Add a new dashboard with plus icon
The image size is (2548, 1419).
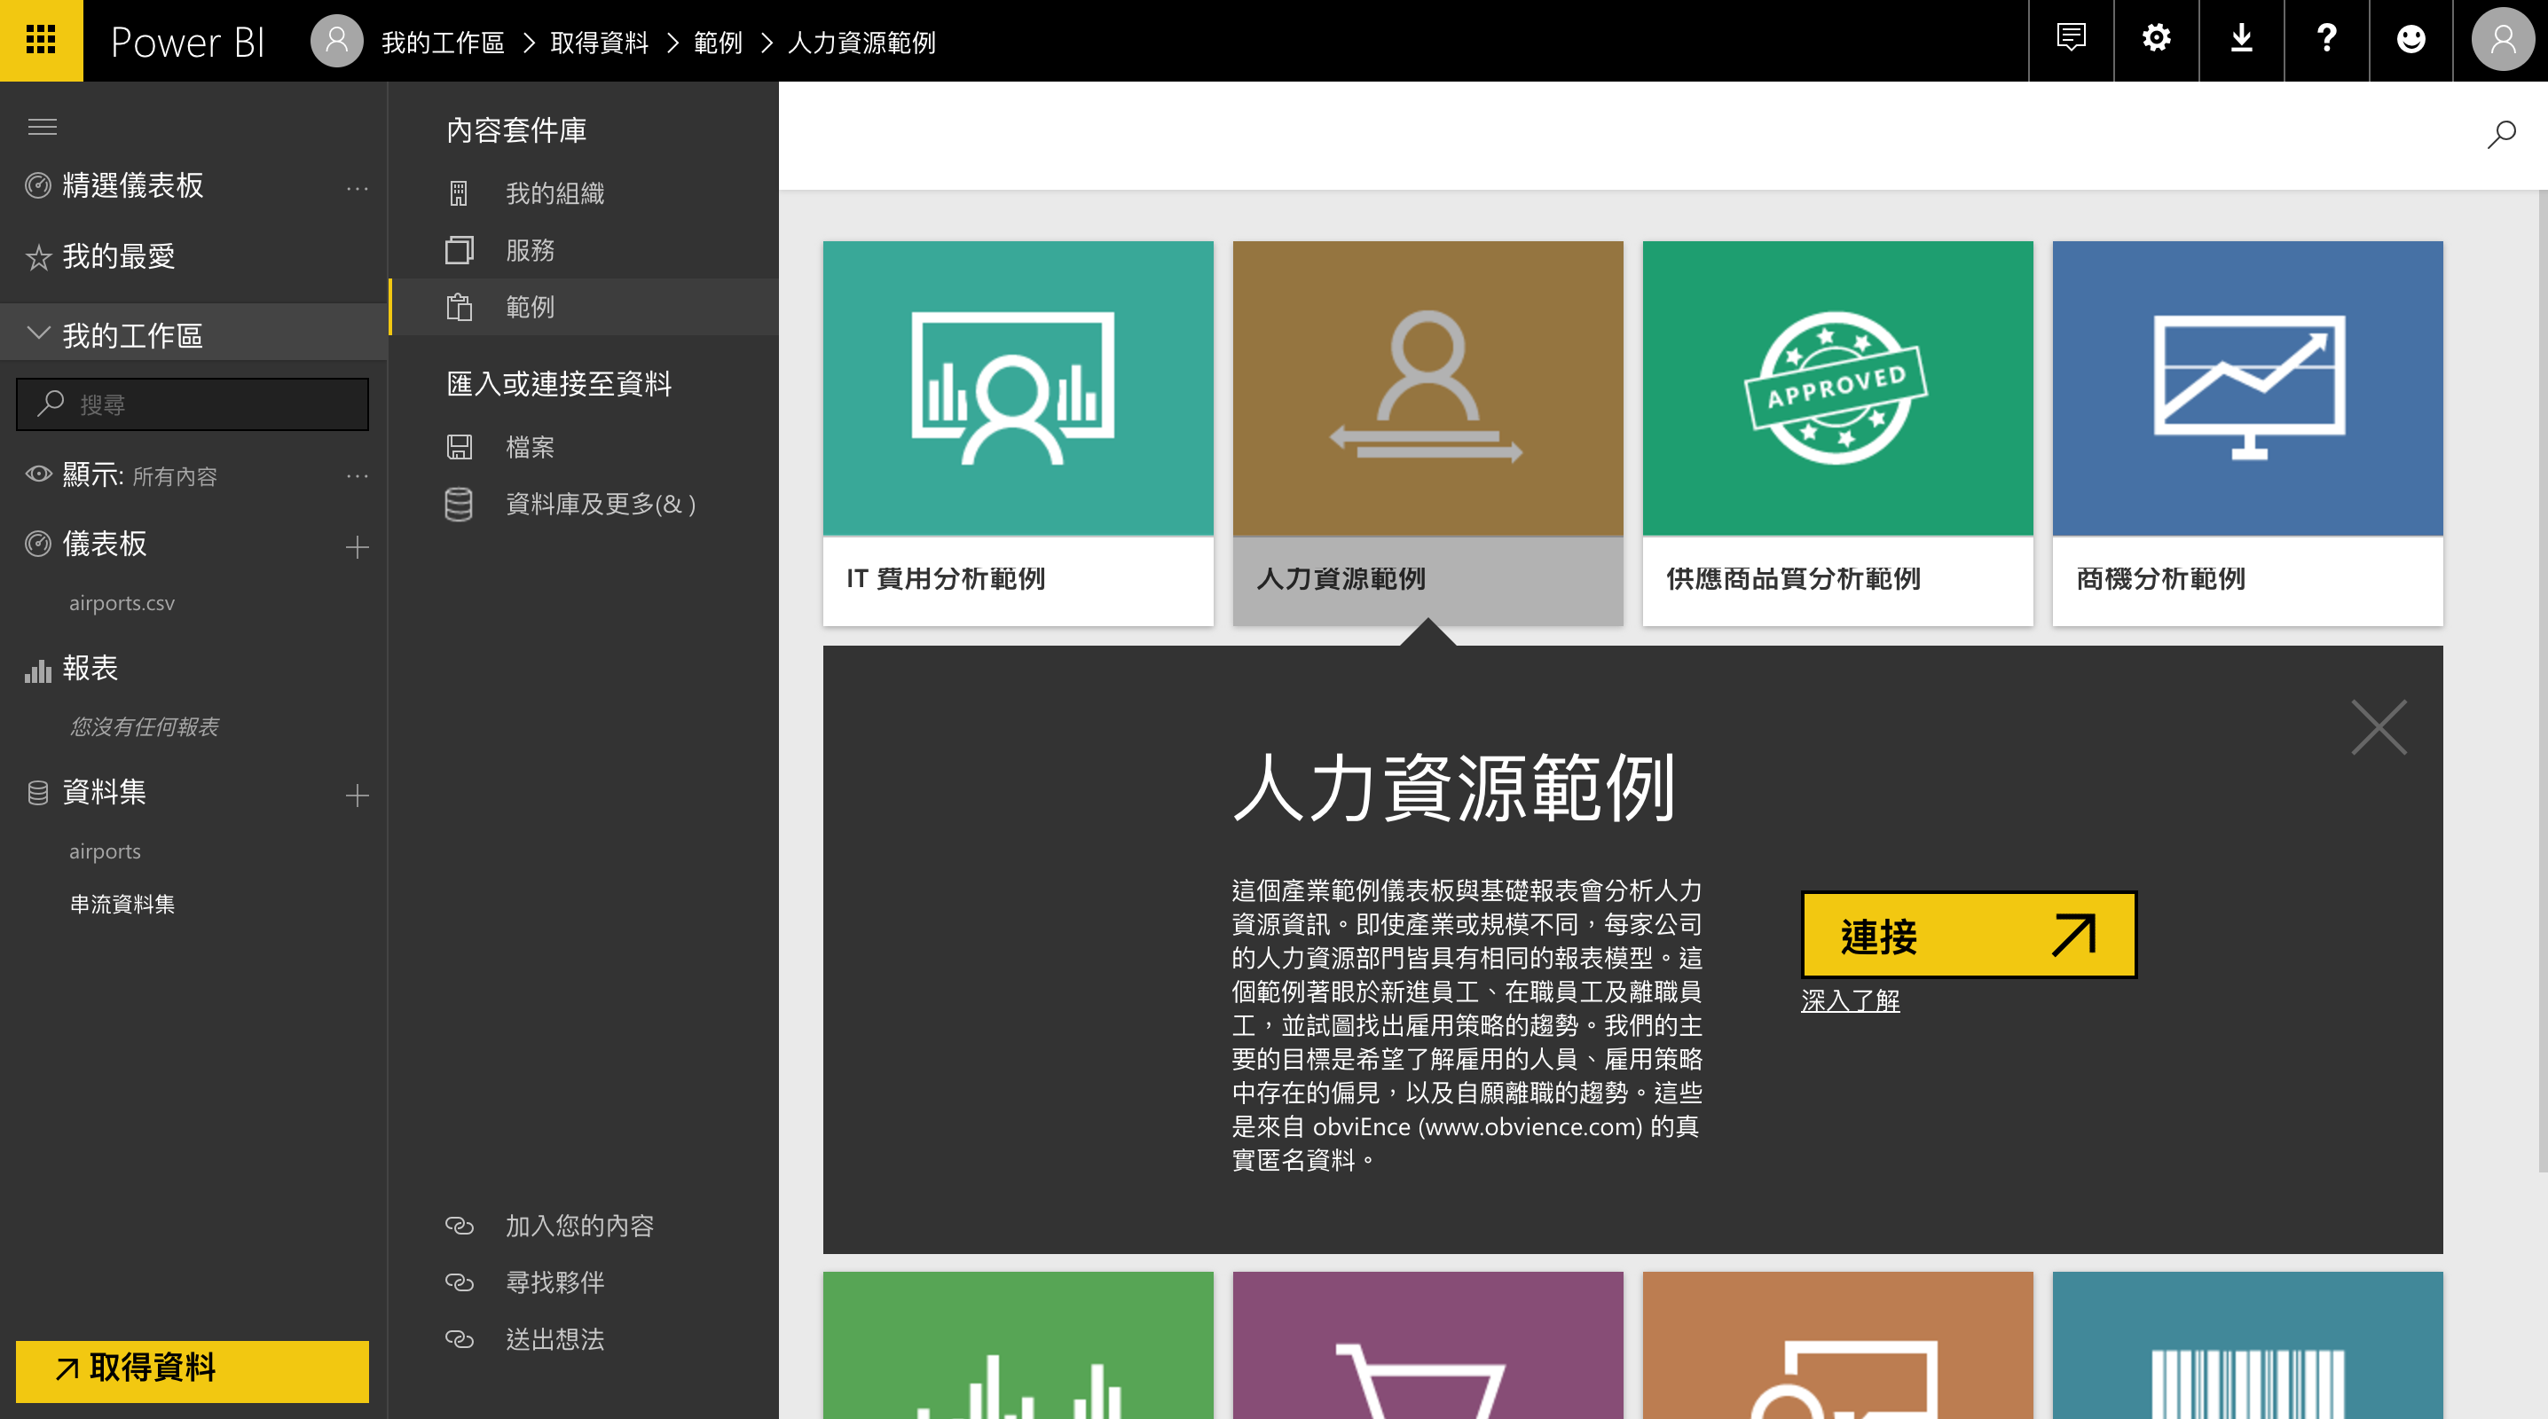click(x=357, y=545)
